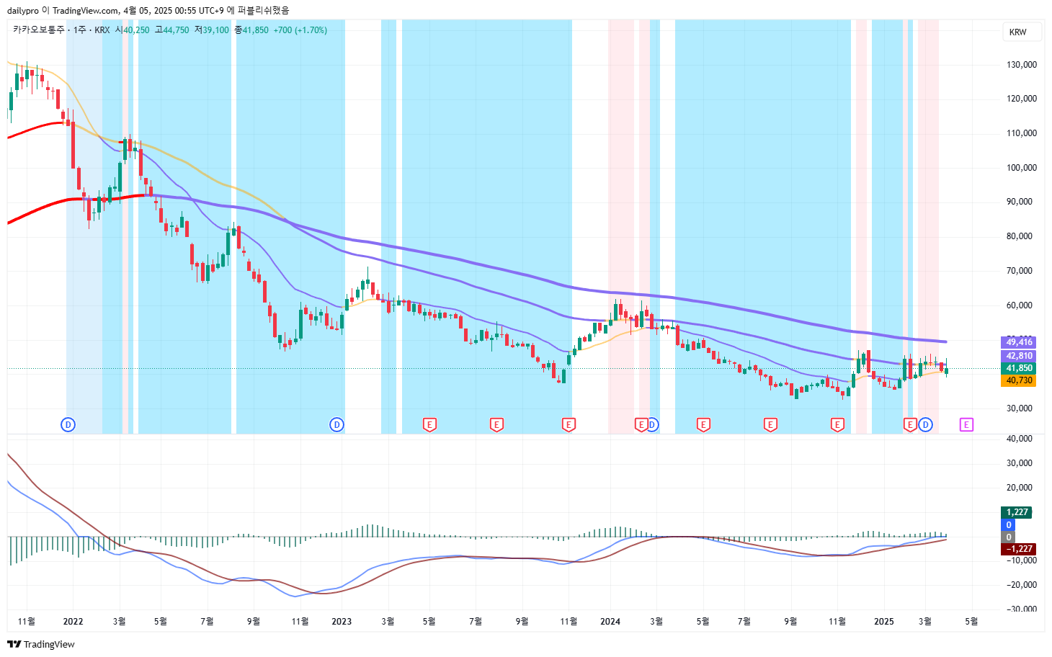This screenshot has width=1052, height=657.
Task: Click the open value 시40,250
Action: pyautogui.click(x=133, y=30)
